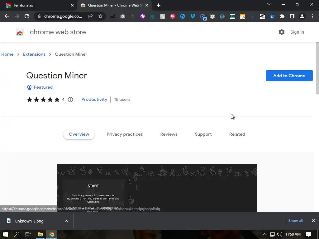Open the Chrome profile avatar
The image size is (319, 239).
coord(302,16)
